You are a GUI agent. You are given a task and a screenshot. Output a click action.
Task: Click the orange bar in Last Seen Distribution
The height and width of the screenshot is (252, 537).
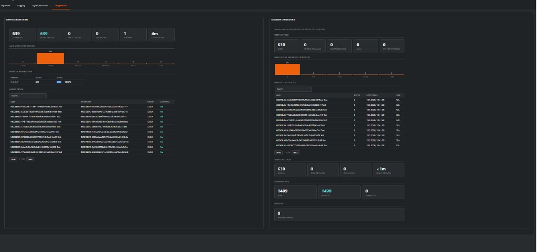(50, 58)
